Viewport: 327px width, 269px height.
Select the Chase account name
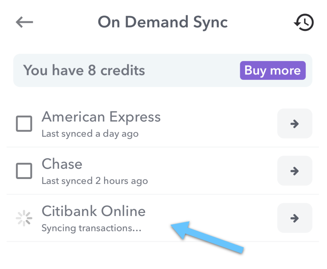click(x=62, y=164)
